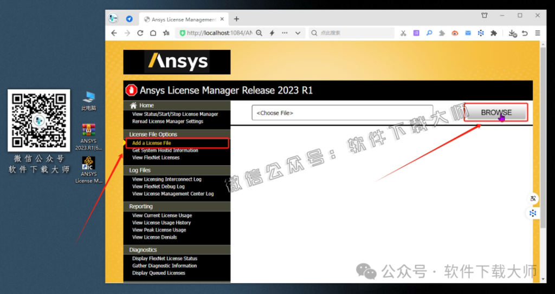Click the blue hexagon dots extension icon
Image resolution: width=555 pixels, height=294 pixels.
481,33
